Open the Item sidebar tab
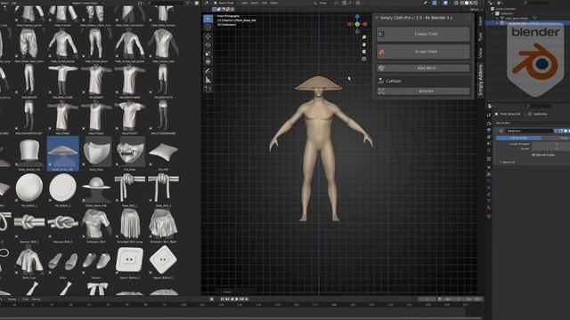Screen dimensions: 570x320 480,21
